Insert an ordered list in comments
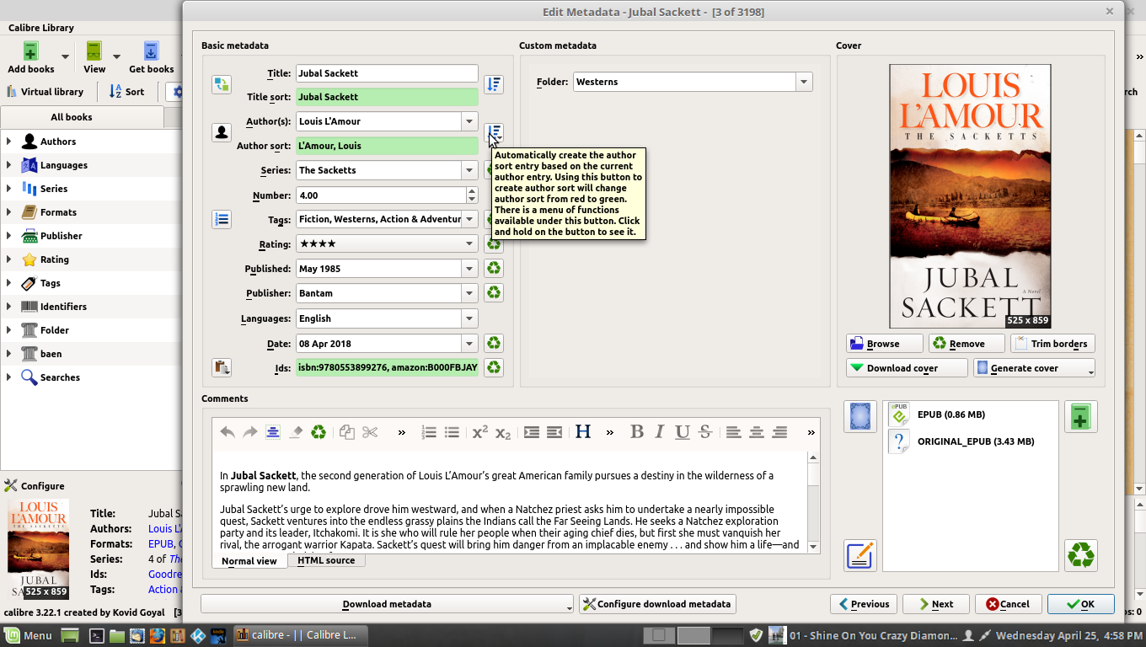The image size is (1146, 647). [x=429, y=432]
